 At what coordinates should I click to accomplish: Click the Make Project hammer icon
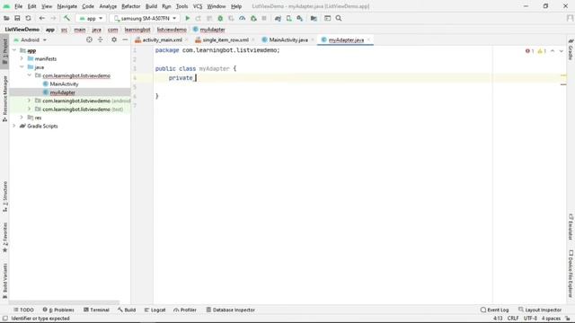pyautogui.click(x=66, y=18)
